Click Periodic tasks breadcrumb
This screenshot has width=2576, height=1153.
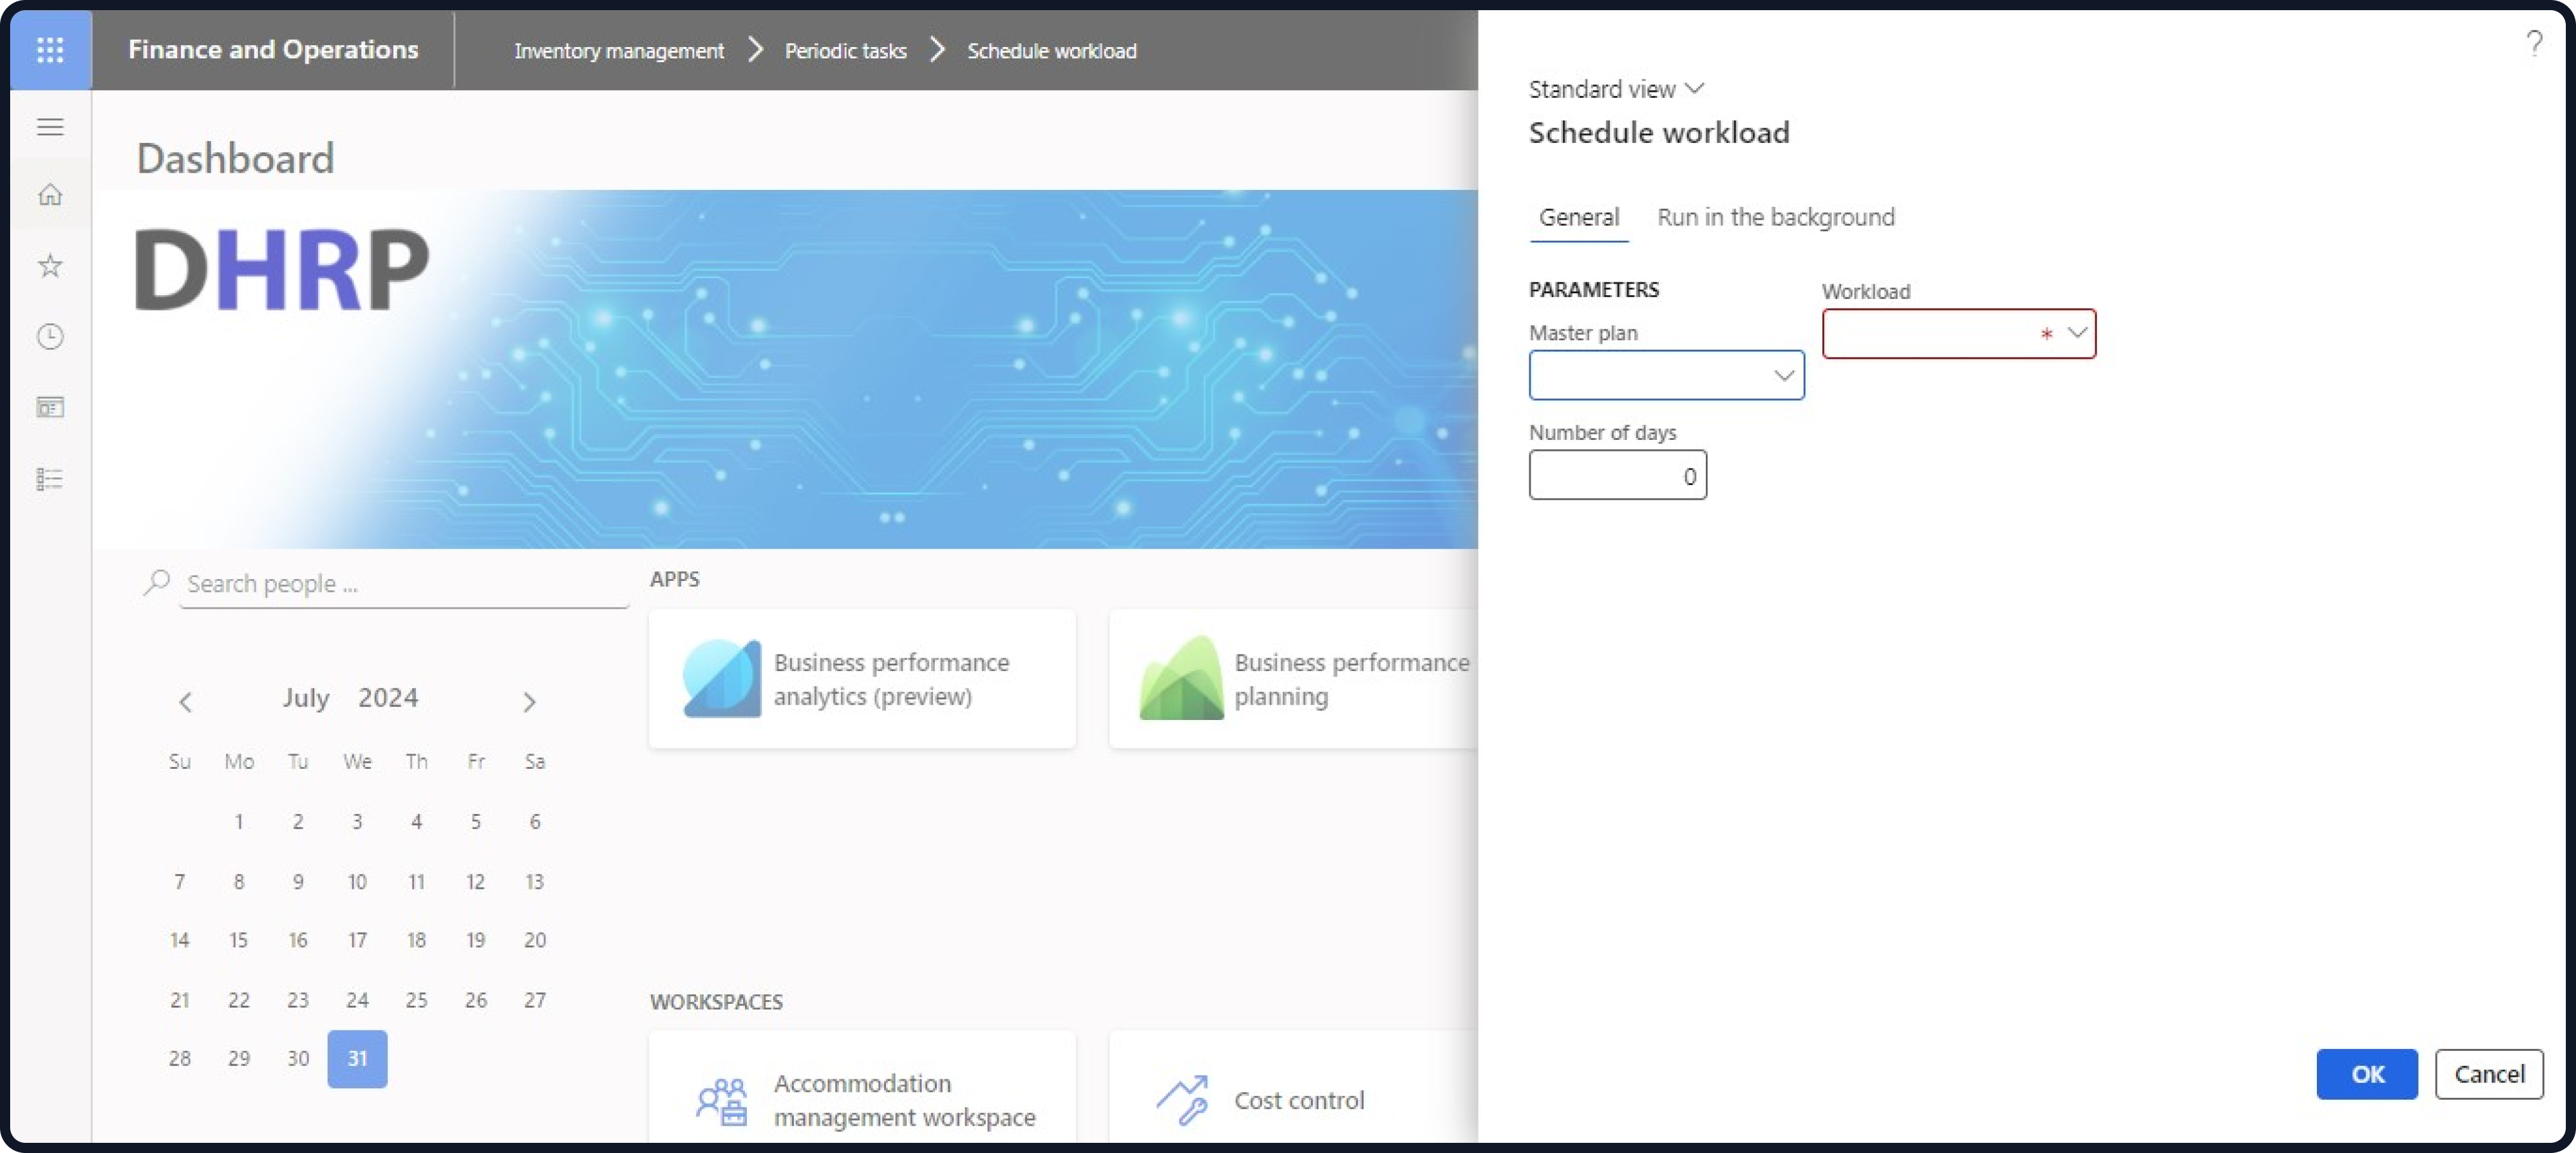(x=845, y=50)
